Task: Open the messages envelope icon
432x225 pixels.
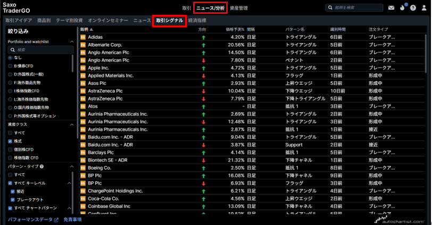Action: [x=391, y=7]
